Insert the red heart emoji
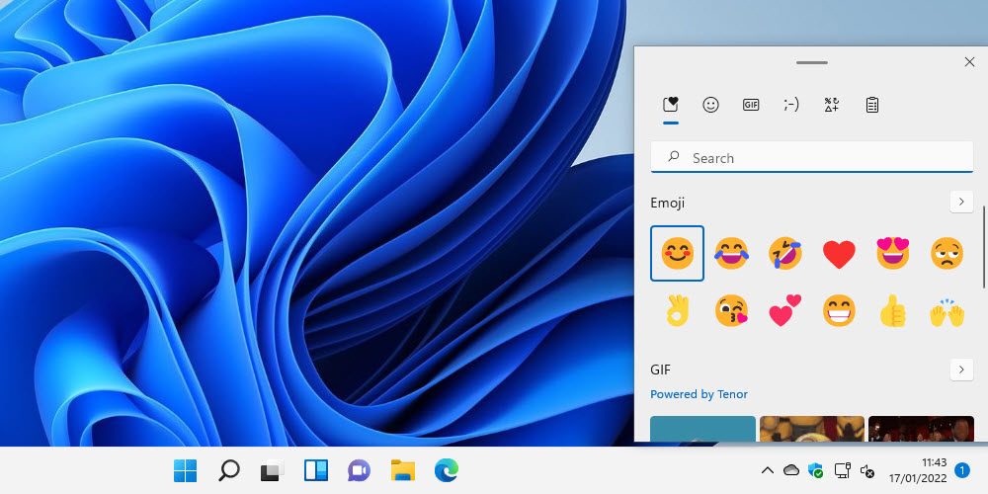The width and height of the screenshot is (988, 494). click(839, 253)
